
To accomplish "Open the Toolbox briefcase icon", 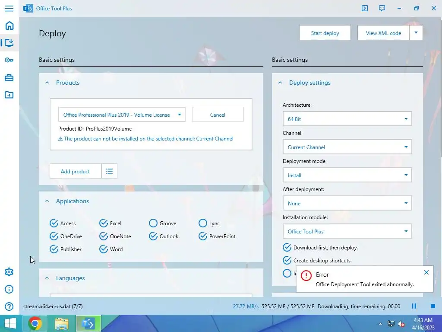I will point(9,78).
